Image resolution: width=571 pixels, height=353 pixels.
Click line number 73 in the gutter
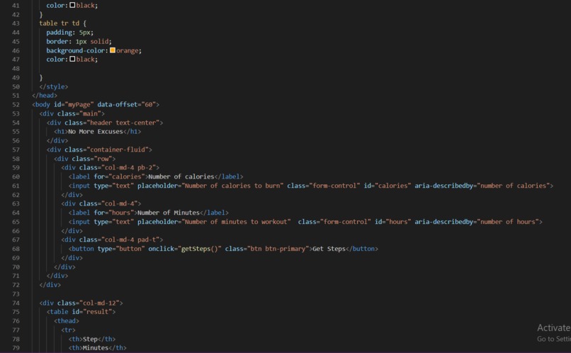[x=16, y=294]
